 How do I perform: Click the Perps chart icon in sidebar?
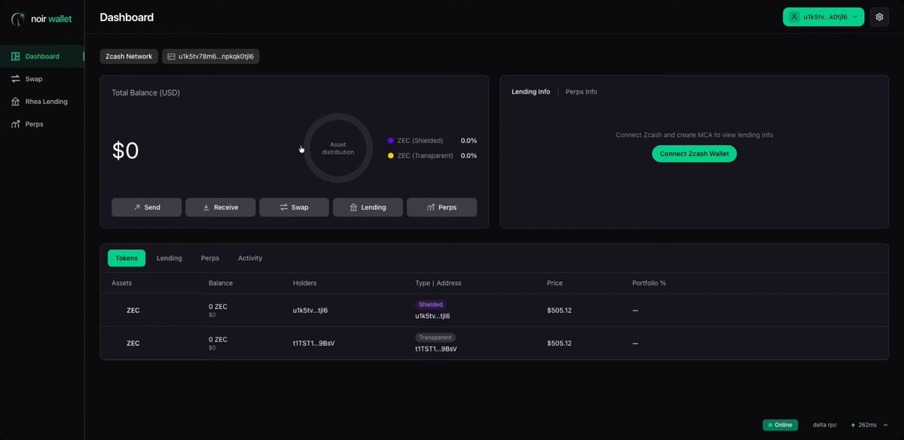(x=16, y=124)
